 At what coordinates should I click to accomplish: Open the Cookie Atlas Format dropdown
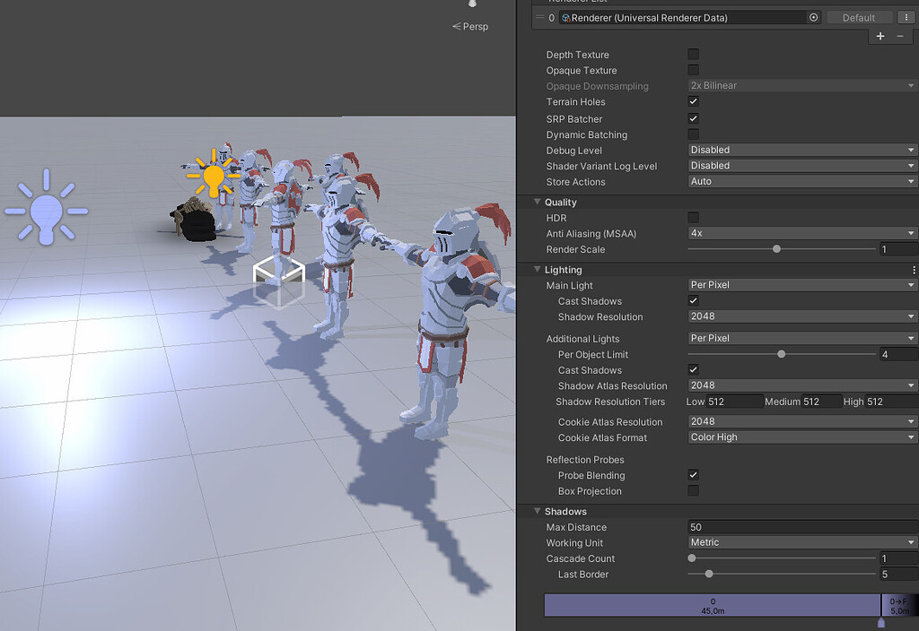click(801, 437)
